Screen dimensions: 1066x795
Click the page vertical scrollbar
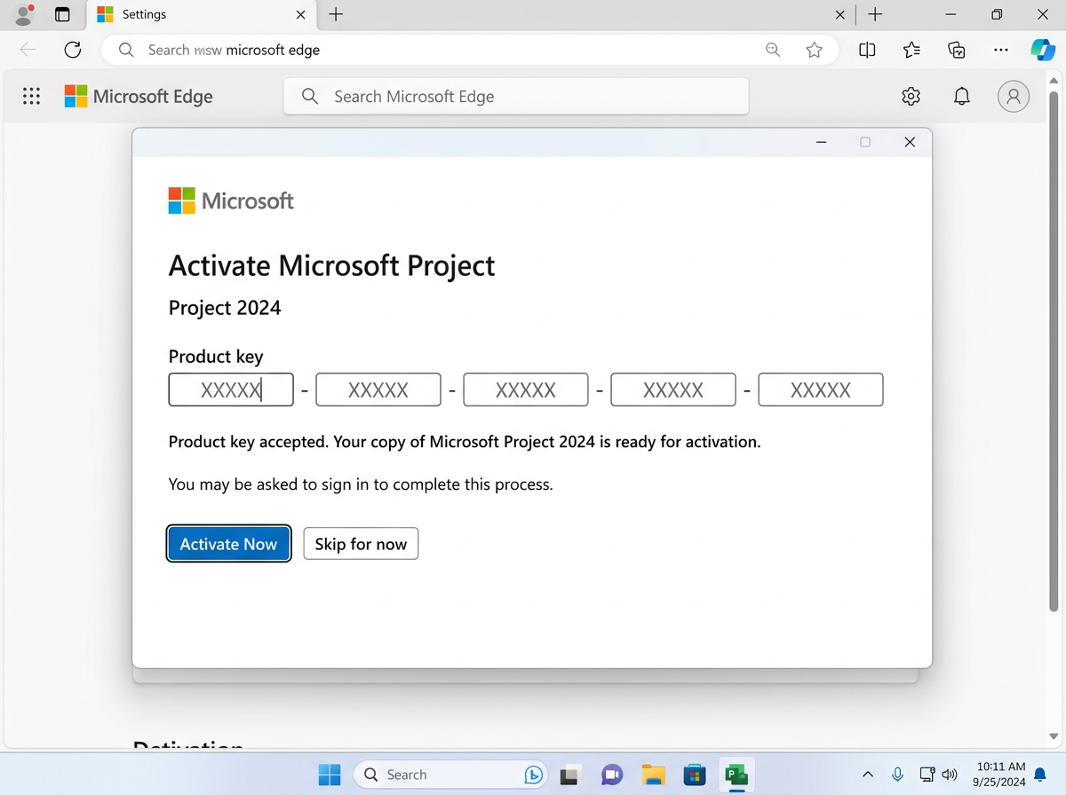coord(1054,350)
